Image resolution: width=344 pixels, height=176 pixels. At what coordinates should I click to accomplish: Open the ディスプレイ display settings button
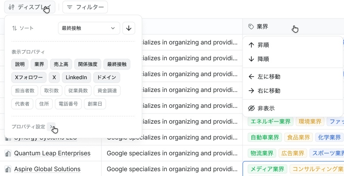coord(30,7)
